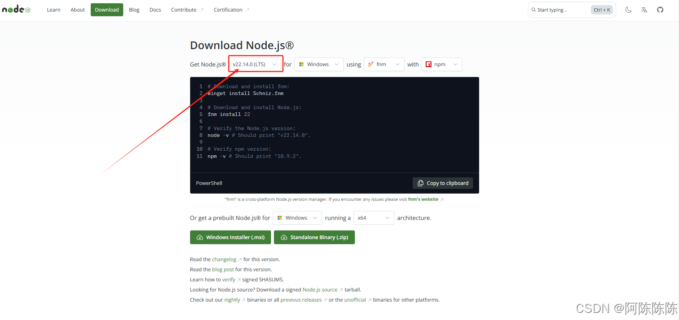Open the npm package manager dropdown

(442, 64)
